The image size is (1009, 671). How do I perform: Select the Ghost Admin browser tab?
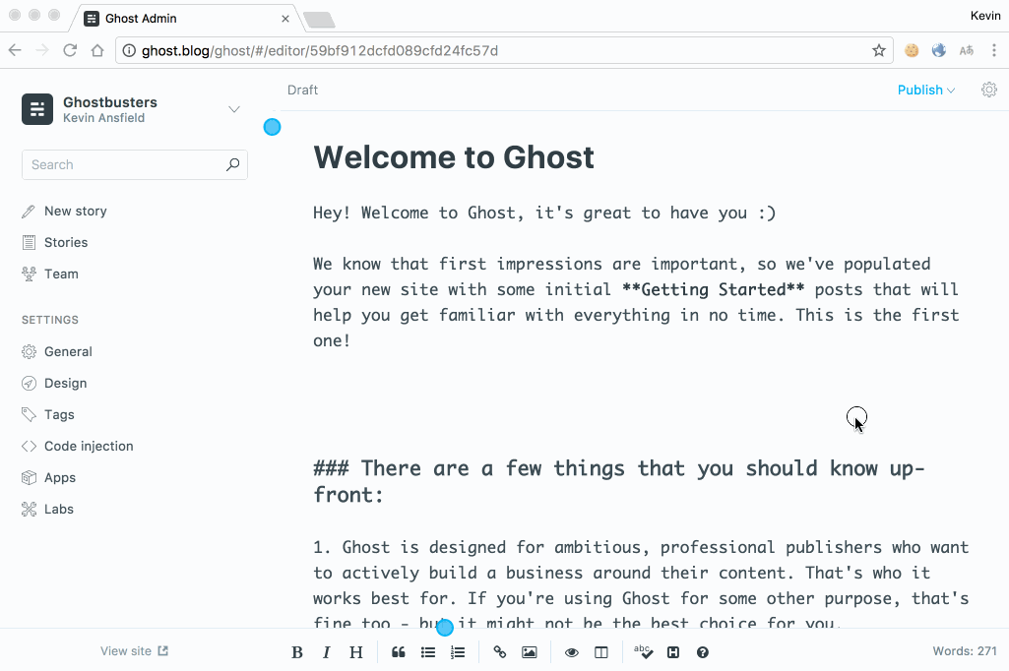tap(187, 18)
